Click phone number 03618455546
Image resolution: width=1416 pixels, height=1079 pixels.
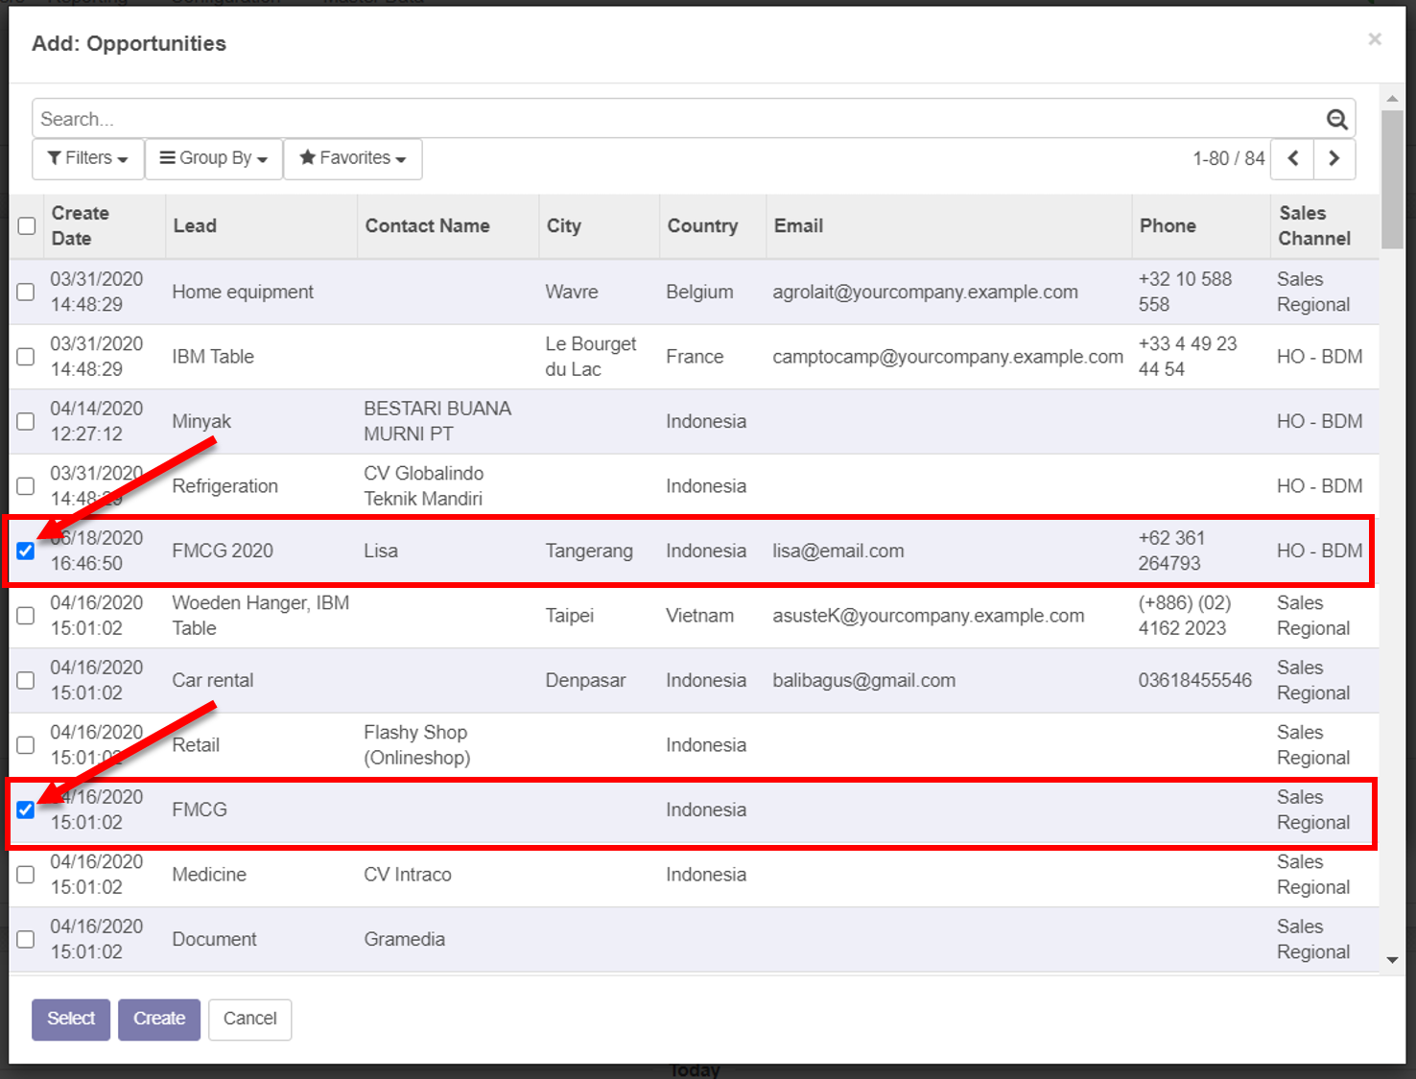tap(1194, 680)
